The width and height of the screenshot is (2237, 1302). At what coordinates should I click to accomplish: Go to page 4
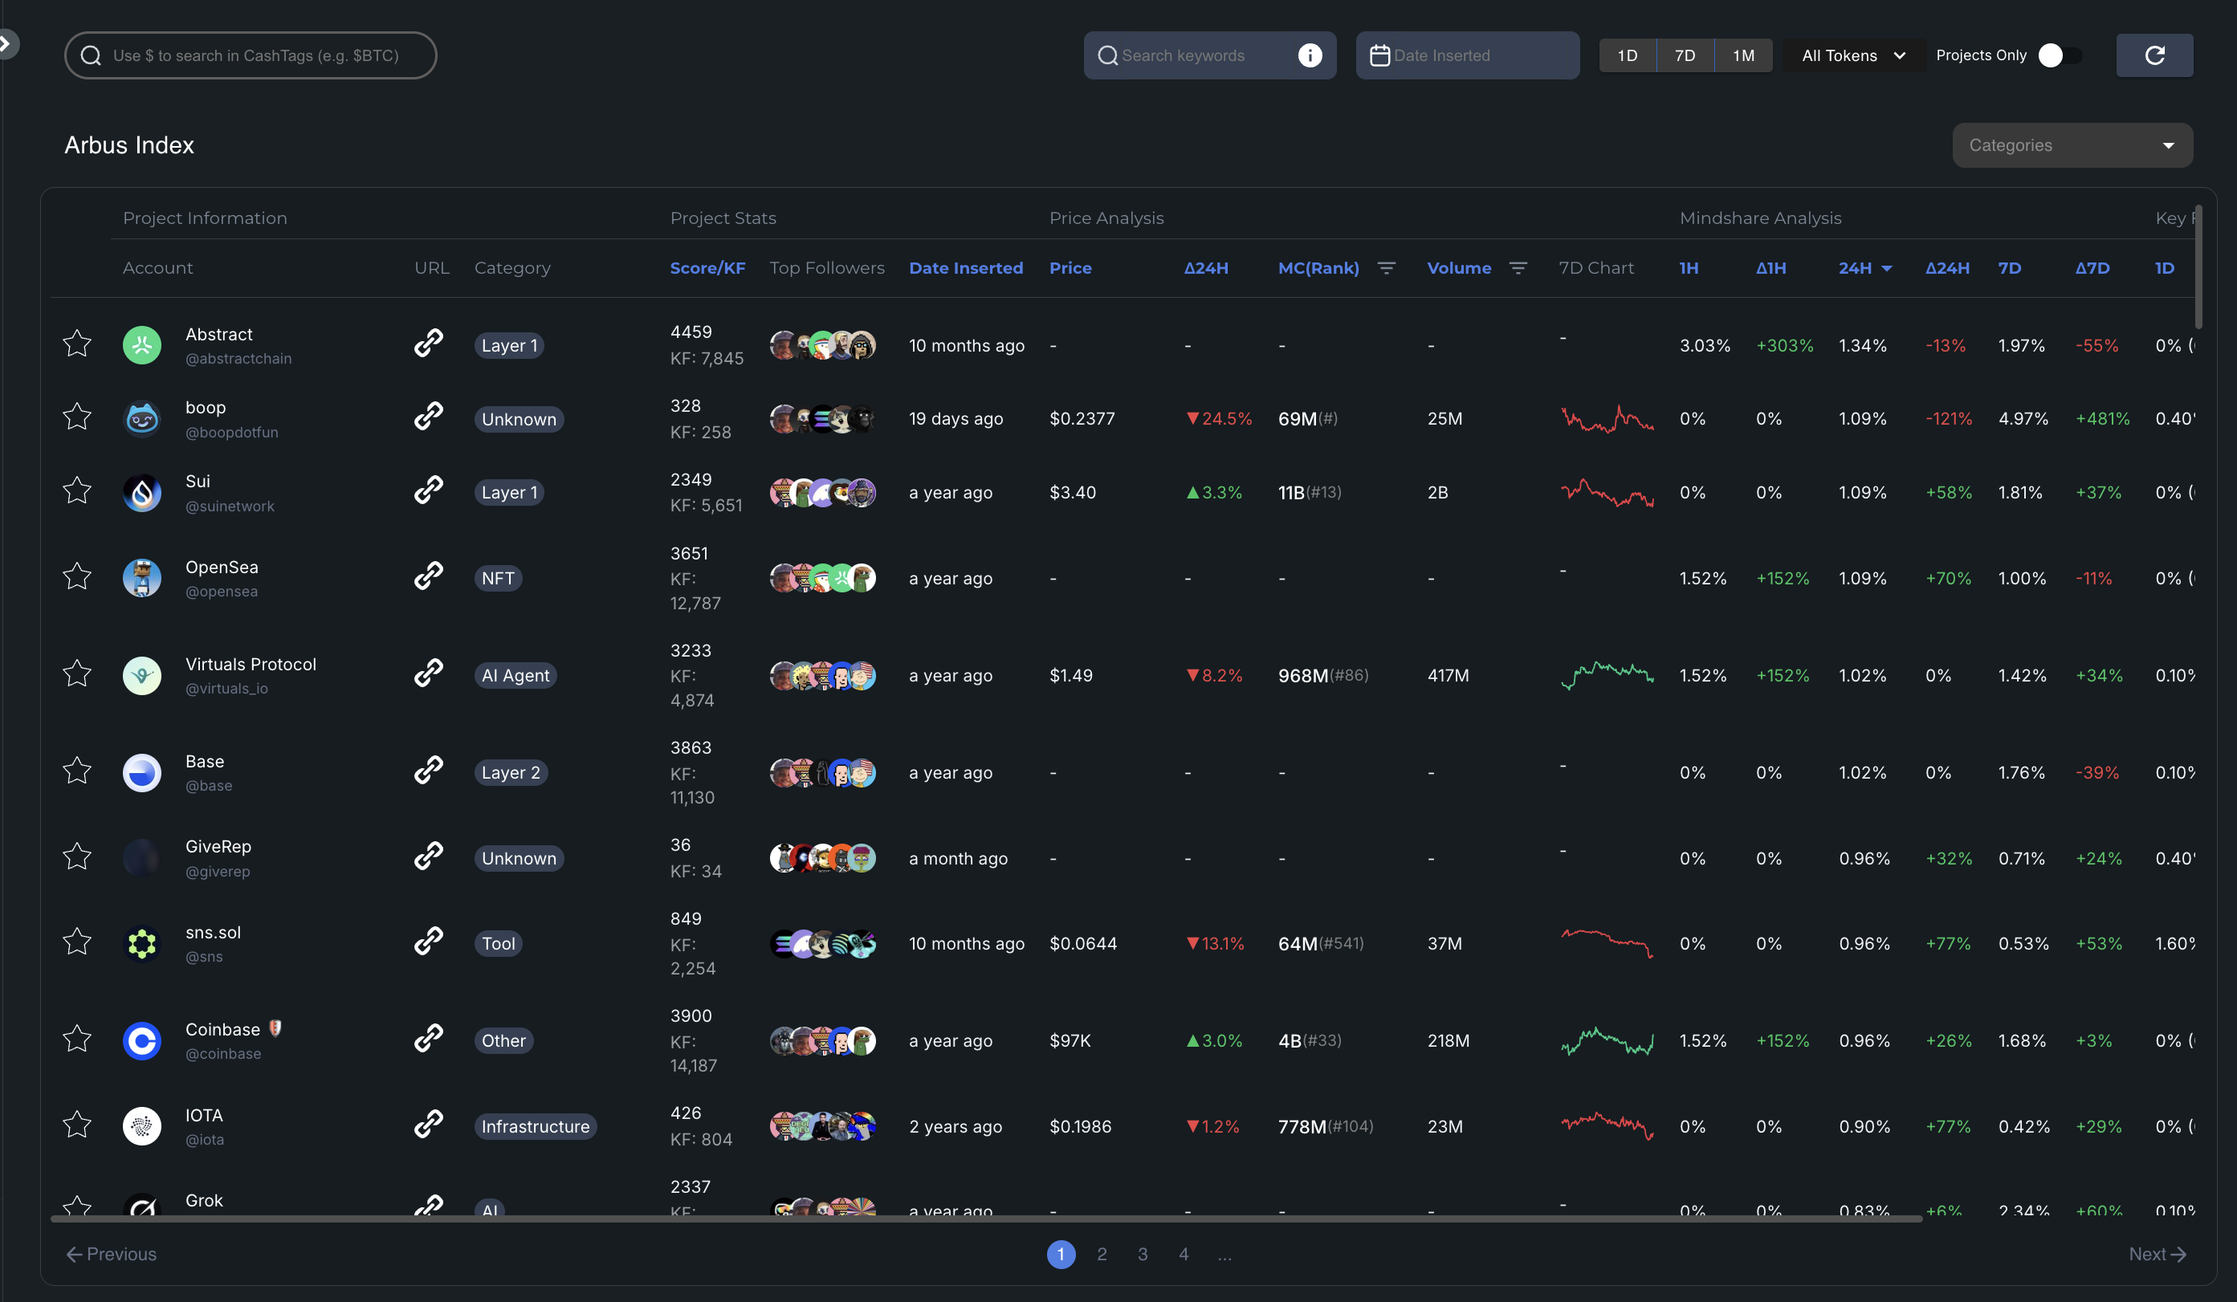(1184, 1253)
